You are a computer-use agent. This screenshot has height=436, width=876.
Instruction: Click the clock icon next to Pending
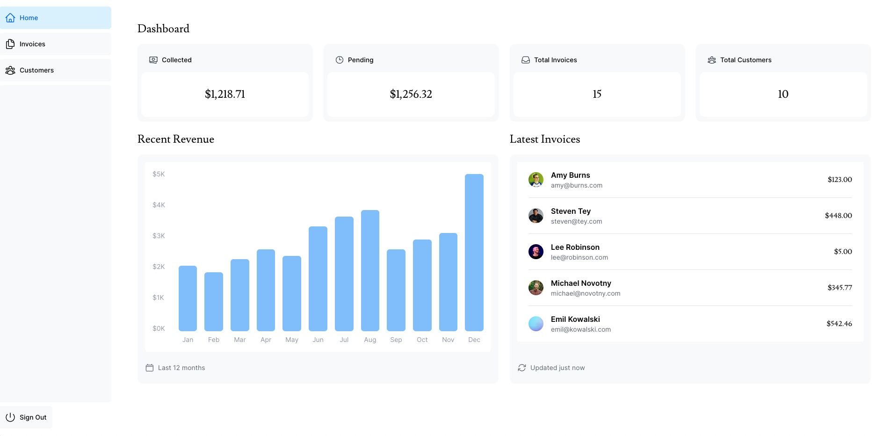coord(339,60)
